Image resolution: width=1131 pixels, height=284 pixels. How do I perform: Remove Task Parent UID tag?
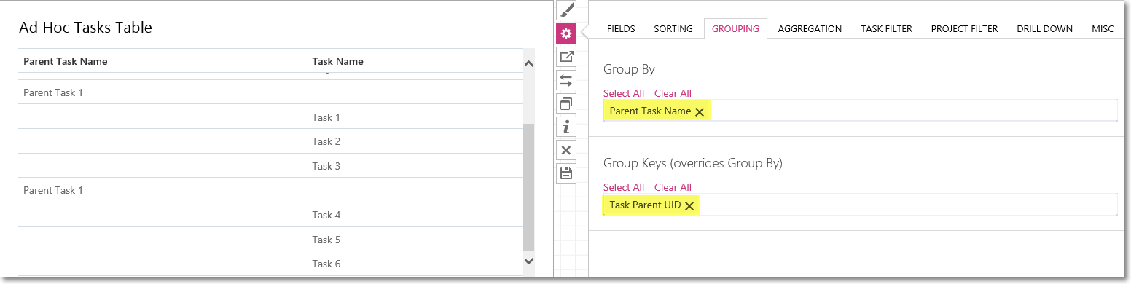click(x=689, y=206)
